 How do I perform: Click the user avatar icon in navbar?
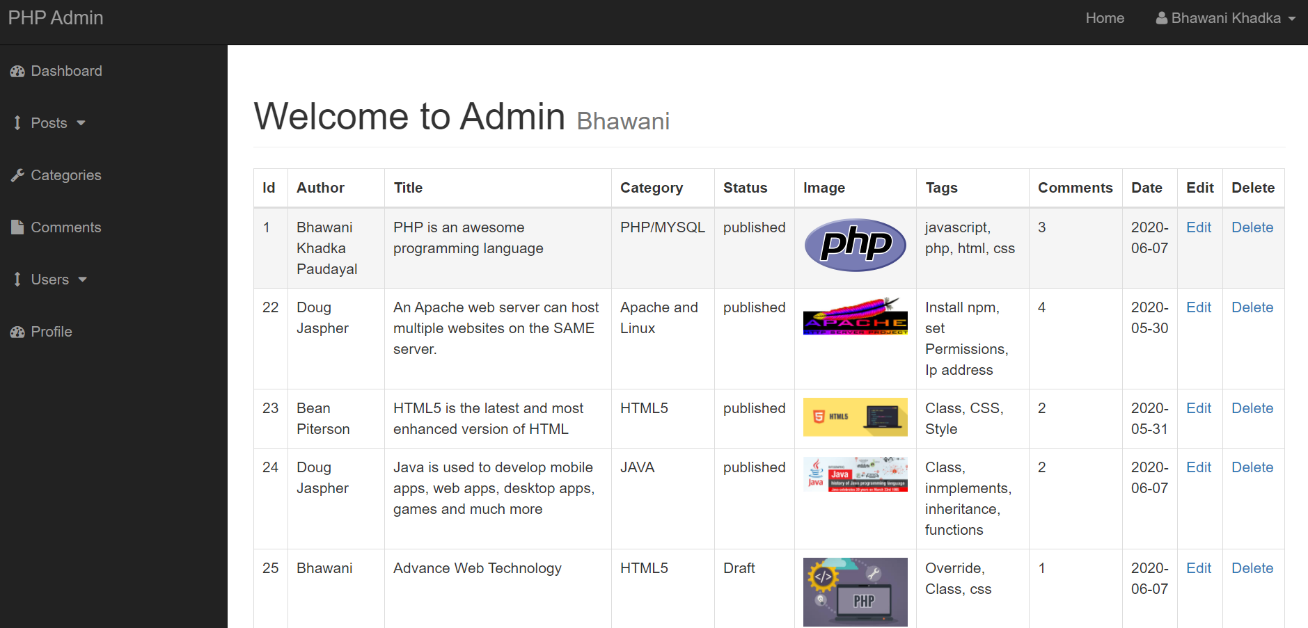[1161, 18]
